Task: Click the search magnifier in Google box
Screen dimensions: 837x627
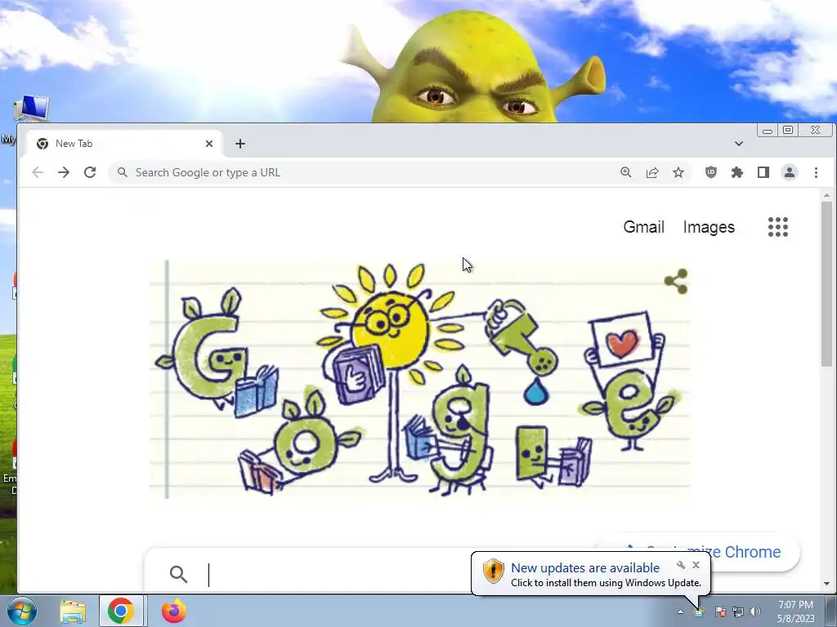Action: [x=178, y=574]
